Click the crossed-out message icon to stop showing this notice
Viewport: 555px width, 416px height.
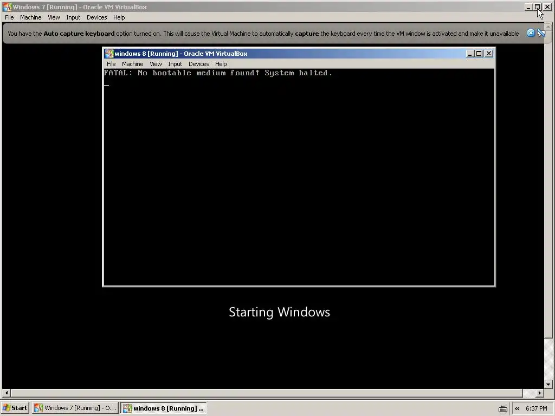[x=541, y=33]
